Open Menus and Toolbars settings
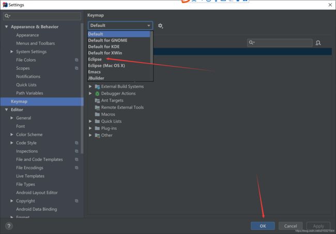Screen dimensions: 336x234 [36, 43]
